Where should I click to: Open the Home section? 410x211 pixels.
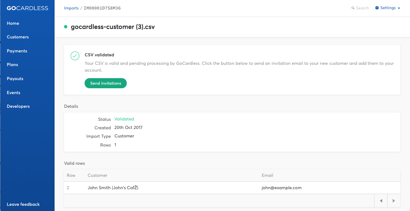tap(13, 23)
